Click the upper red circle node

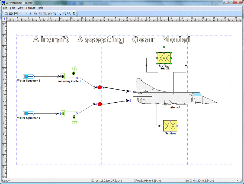point(99,87)
